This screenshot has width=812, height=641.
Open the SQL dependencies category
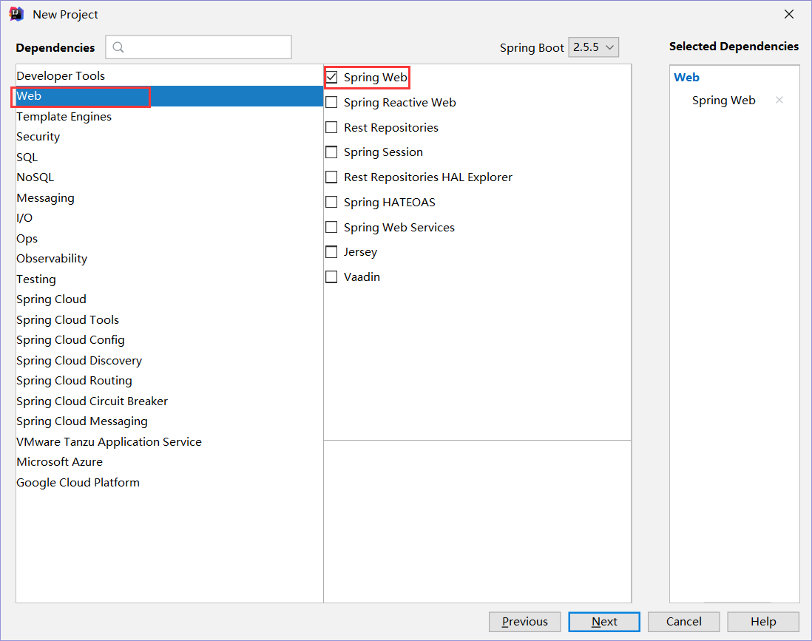[27, 157]
